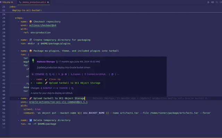The image size is (222, 138).
Task: Open the three-dots more actions in popup toolbar
Action: click(118, 74)
